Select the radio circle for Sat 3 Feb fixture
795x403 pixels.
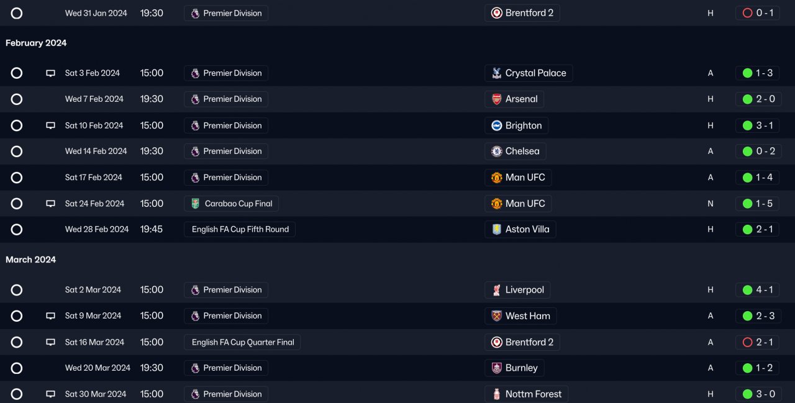click(17, 73)
